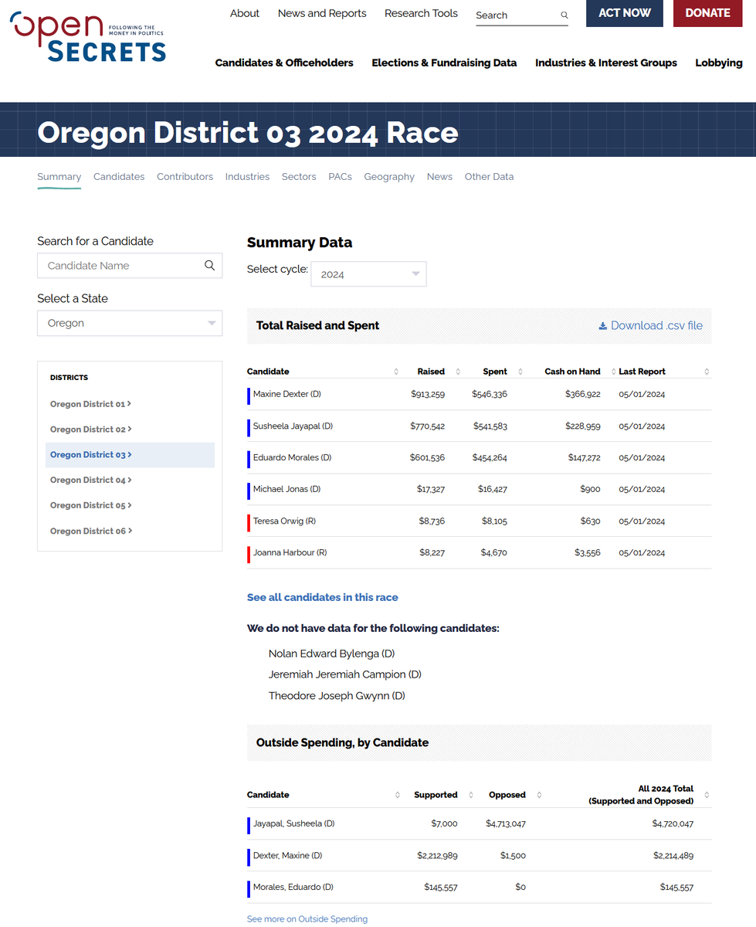Switch to the PACs tab
756x927 pixels.
[x=340, y=177]
